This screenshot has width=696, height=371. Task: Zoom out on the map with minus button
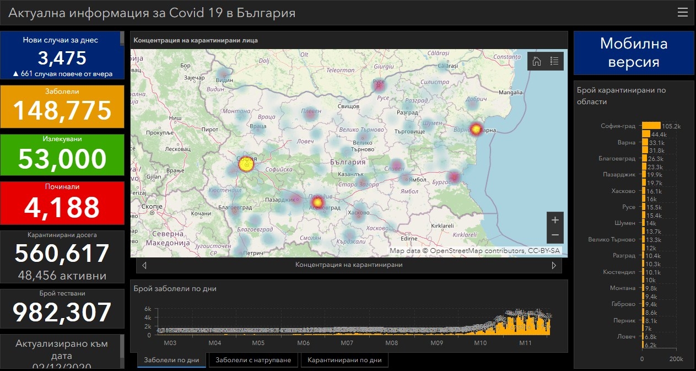click(x=555, y=235)
